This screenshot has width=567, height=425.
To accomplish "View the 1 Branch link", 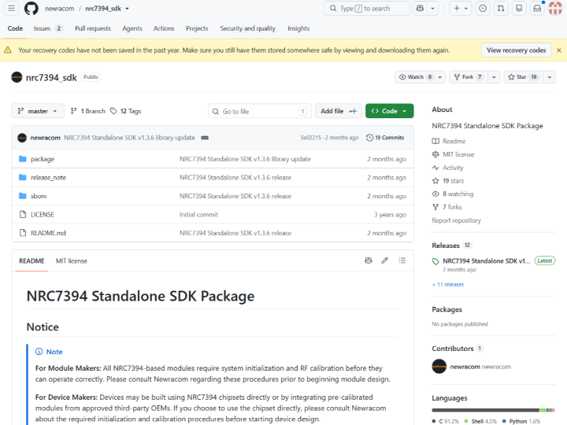I will click(x=88, y=111).
